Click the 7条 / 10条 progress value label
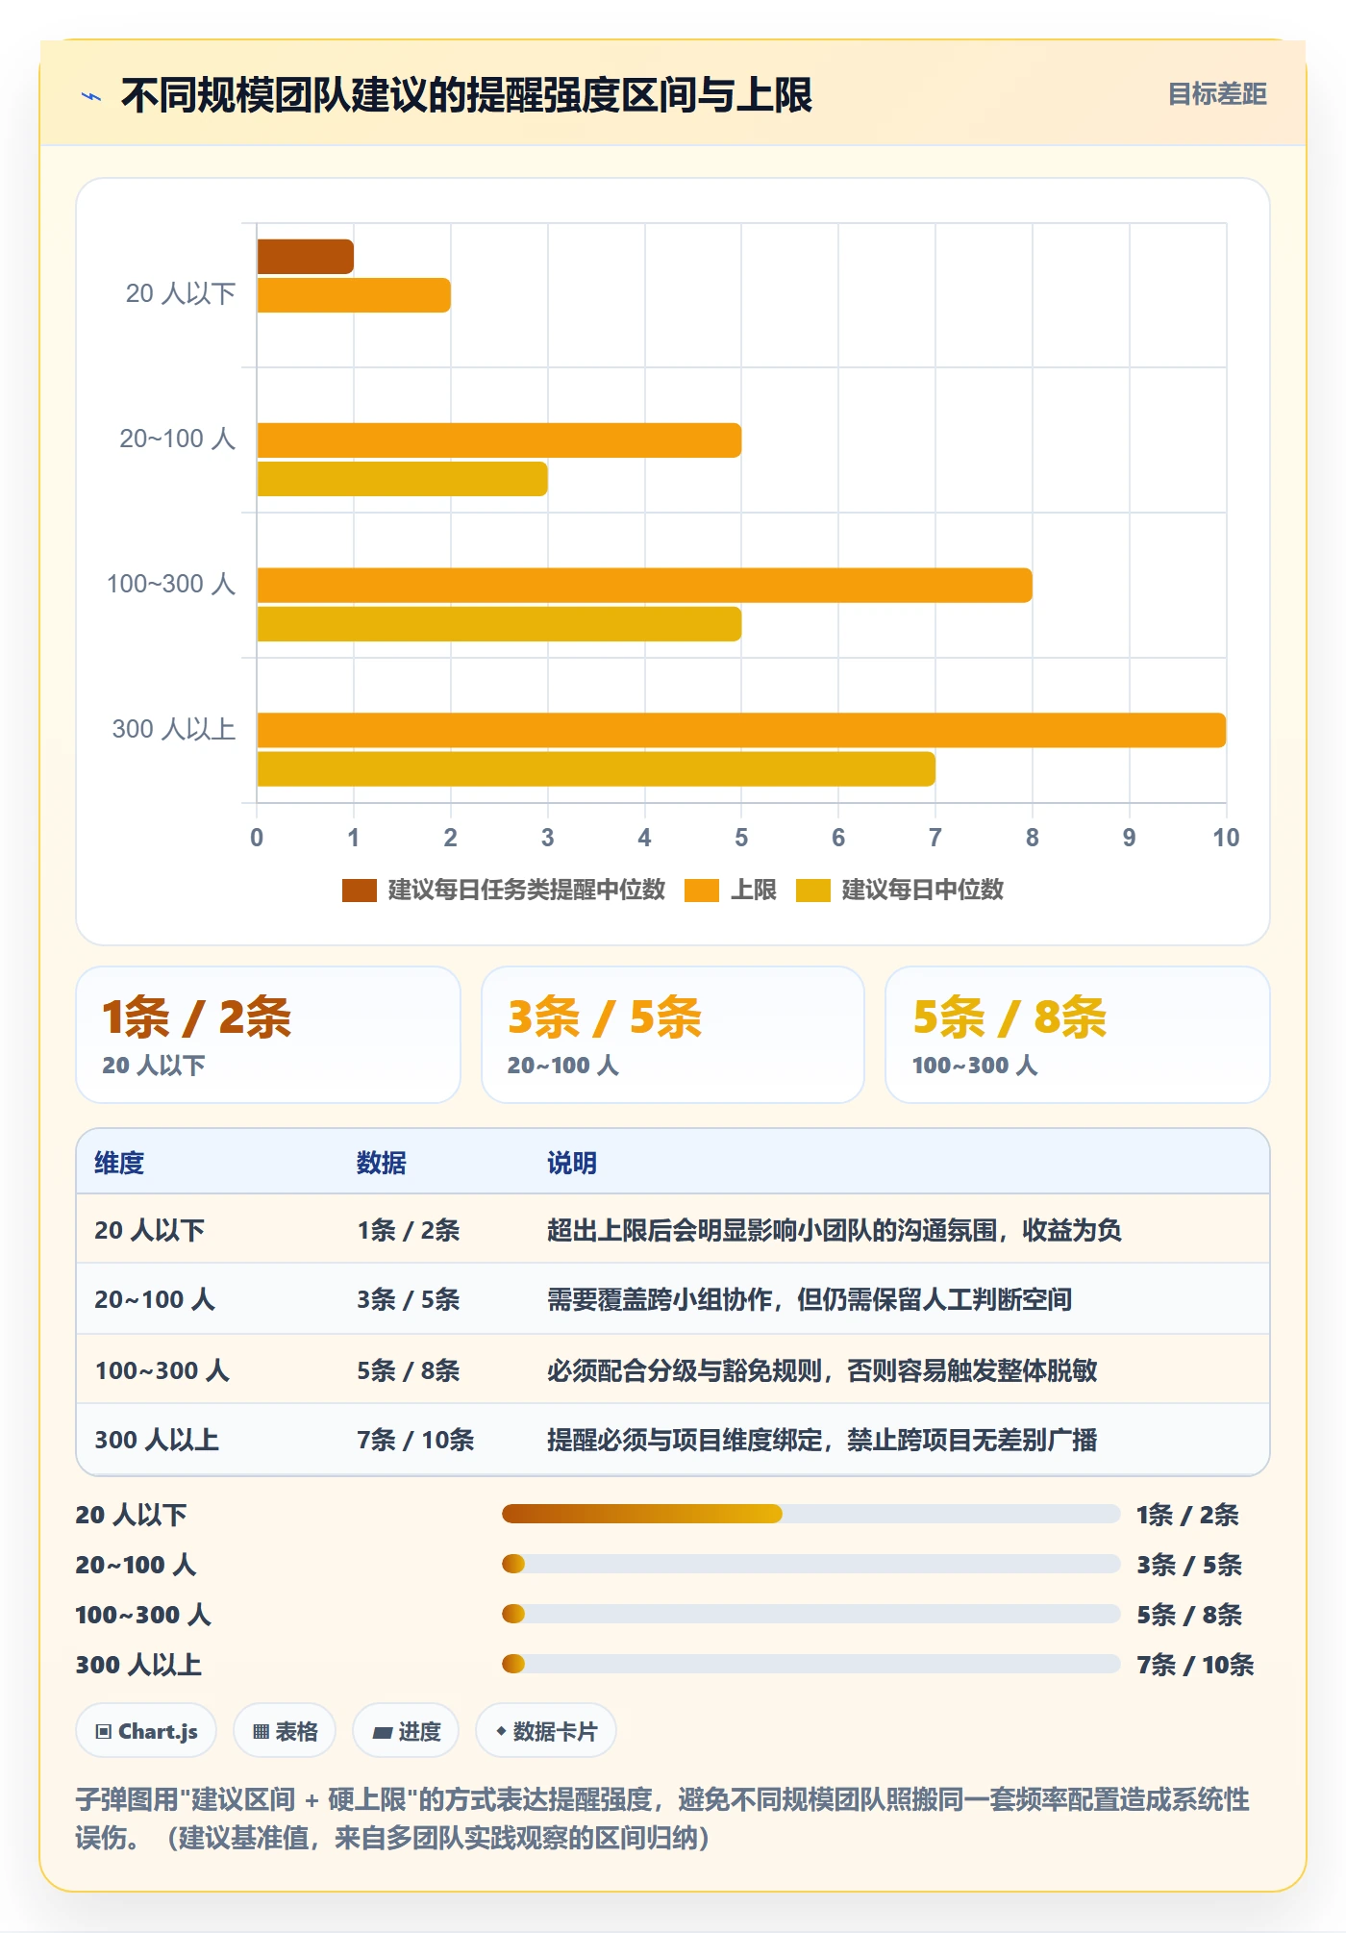The width and height of the screenshot is (1346, 1933). point(1195,1665)
